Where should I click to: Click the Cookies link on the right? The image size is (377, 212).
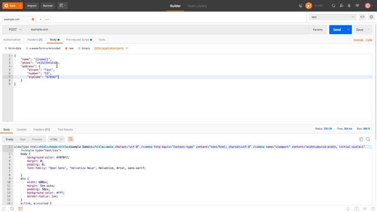(x=358, y=40)
